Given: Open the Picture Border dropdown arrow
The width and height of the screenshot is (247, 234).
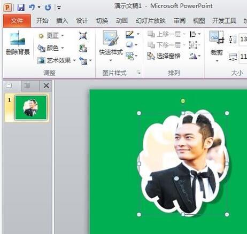Looking at the screenshot, I should coord(138,34).
